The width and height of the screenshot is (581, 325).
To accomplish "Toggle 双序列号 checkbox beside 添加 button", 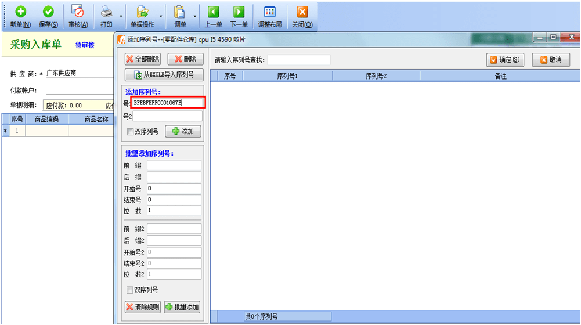I will 130,132.
